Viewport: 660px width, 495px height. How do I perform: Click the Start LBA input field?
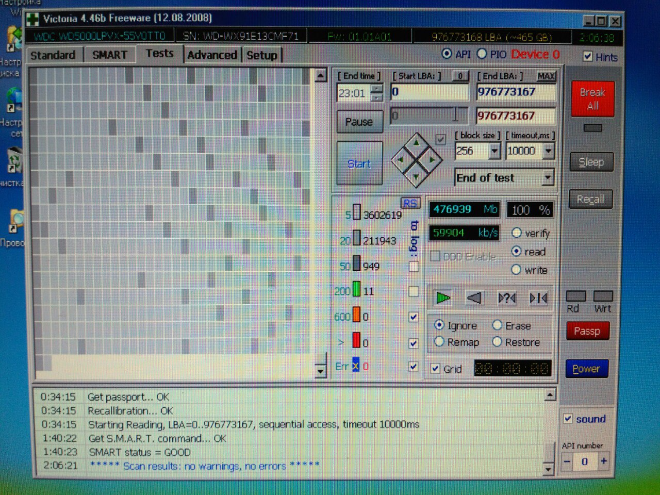429,92
